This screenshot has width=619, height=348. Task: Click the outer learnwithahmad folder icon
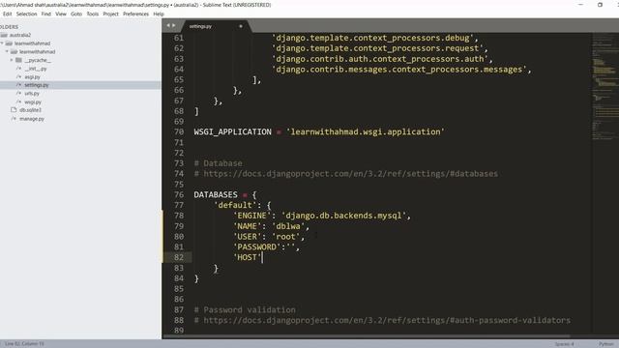pos(9,43)
